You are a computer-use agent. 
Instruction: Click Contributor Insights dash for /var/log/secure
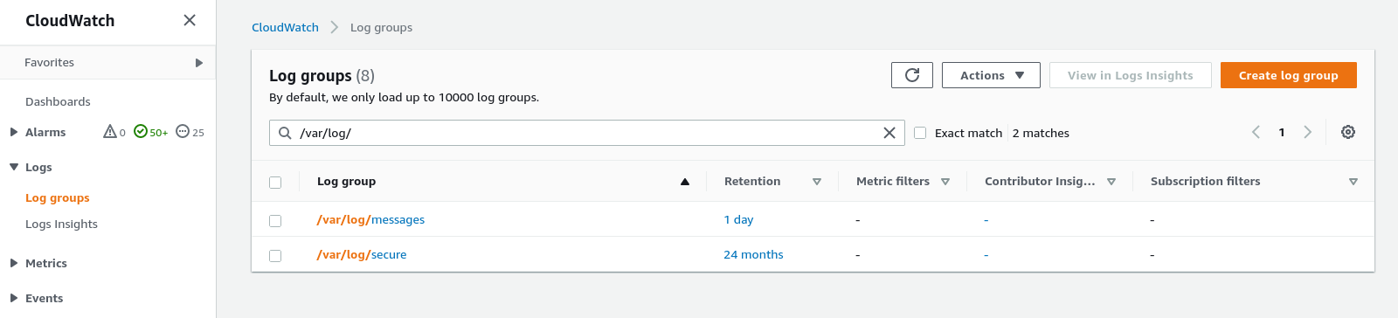click(986, 255)
